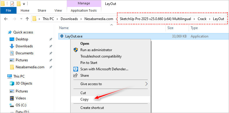Expand the Give access to arrow
The image size is (229, 113).
(146, 84)
